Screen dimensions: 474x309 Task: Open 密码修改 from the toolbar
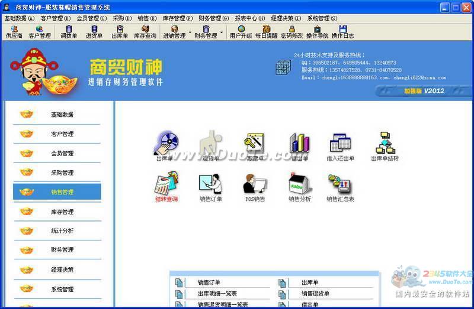point(292,32)
